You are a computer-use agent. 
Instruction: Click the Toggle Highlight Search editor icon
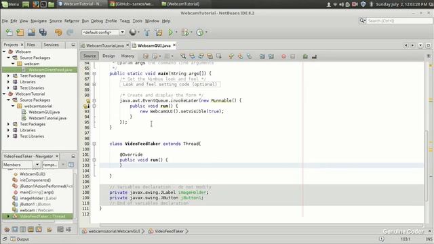210,56
